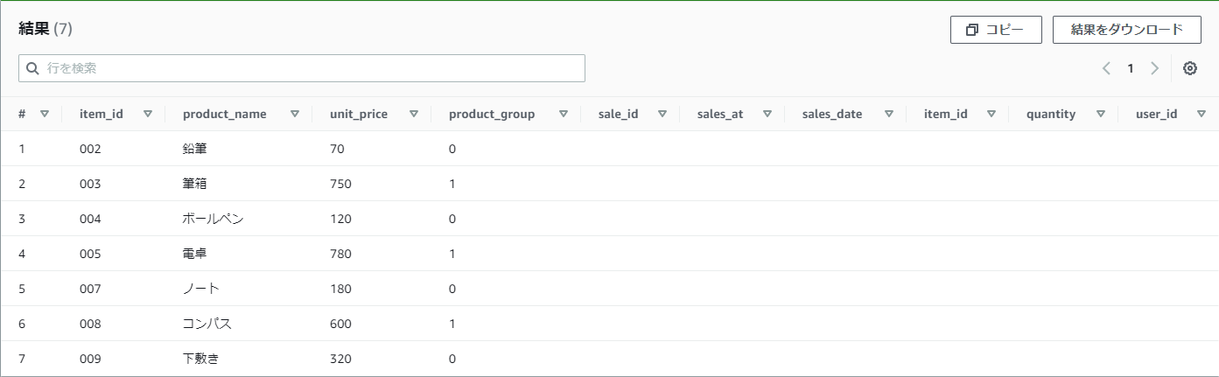
Task: Click the 電卓 product name cell
Action: click(x=195, y=254)
